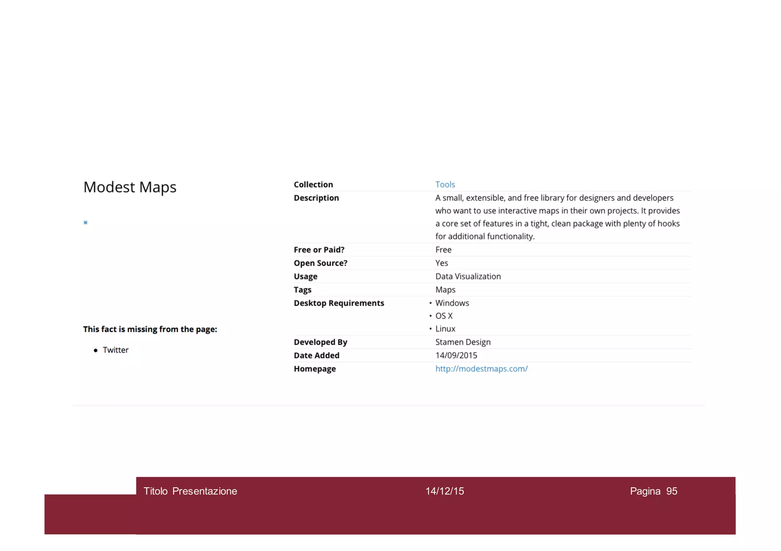Image resolution: width=781 pixels, height=551 pixels.
Task: Click the Maps tag value
Action: pos(445,290)
